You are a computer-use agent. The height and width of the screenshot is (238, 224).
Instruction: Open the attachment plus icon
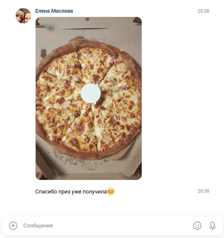pyautogui.click(x=13, y=226)
